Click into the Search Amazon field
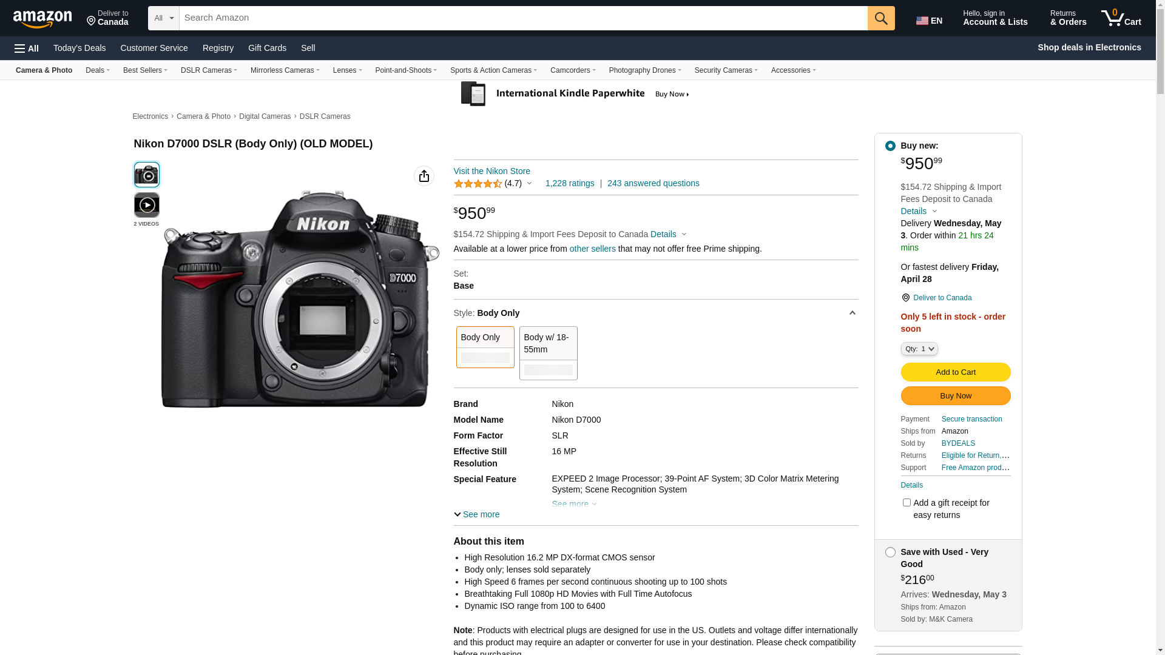The image size is (1165, 655). coord(522,18)
